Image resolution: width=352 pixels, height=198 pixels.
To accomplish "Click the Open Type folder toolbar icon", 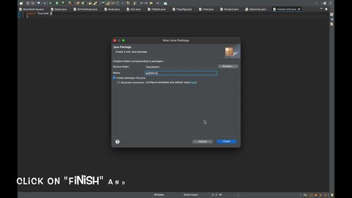I will tap(90, 3).
